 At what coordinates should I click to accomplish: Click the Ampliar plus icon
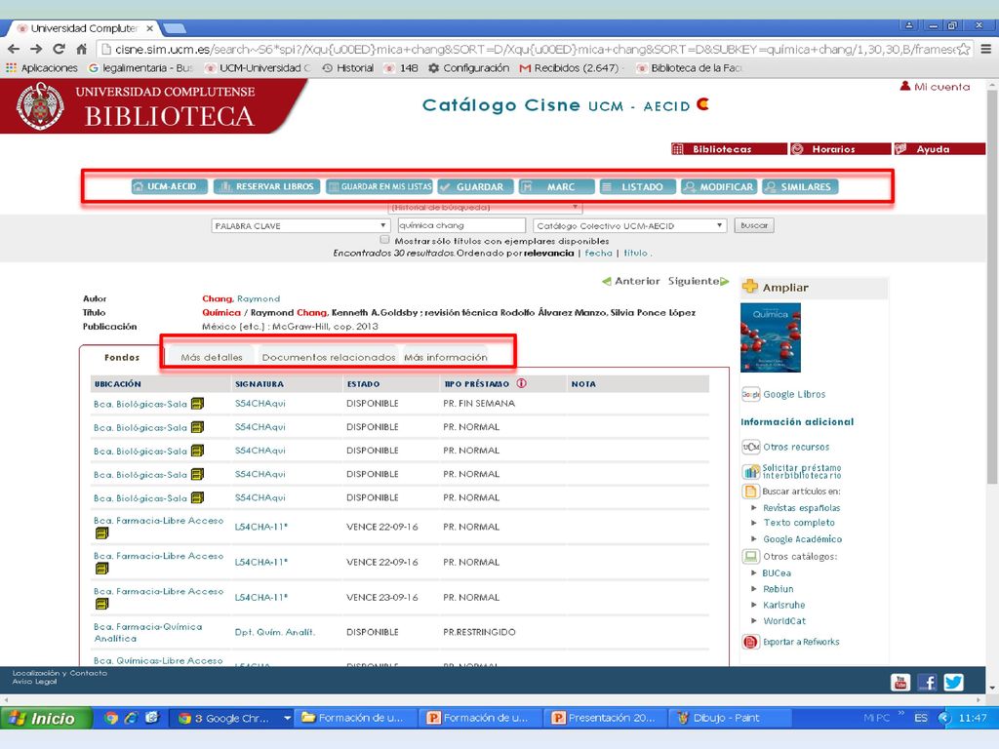(x=750, y=288)
